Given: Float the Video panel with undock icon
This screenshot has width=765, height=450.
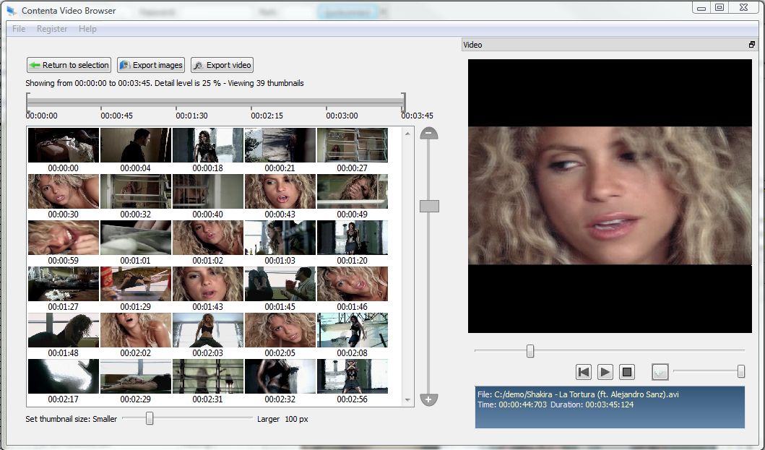Looking at the screenshot, I should point(752,44).
